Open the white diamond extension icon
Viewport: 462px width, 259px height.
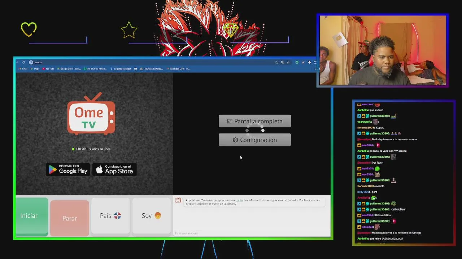pos(309,62)
